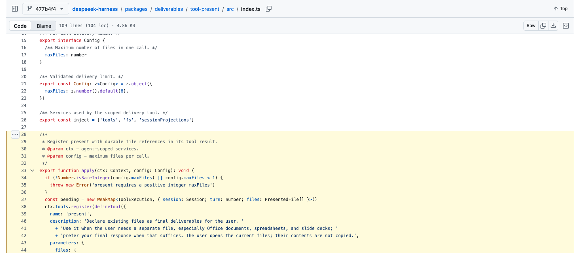The image size is (580, 253).
Task: Switch to Code view tab
Action: 20,26
